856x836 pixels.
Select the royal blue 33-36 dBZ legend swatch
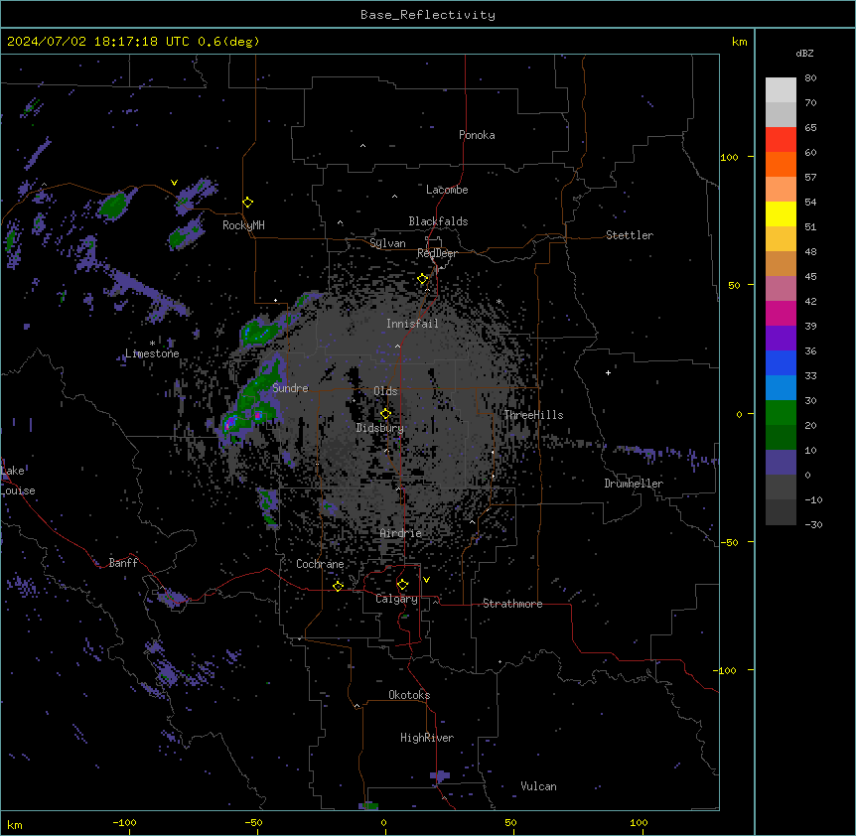click(781, 362)
